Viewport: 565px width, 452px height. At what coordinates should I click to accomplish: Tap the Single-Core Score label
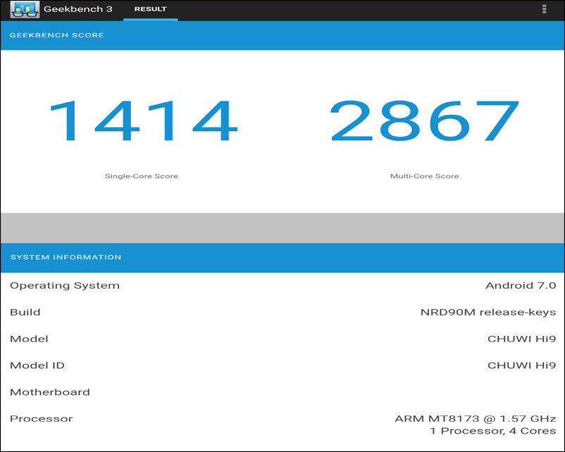click(141, 176)
